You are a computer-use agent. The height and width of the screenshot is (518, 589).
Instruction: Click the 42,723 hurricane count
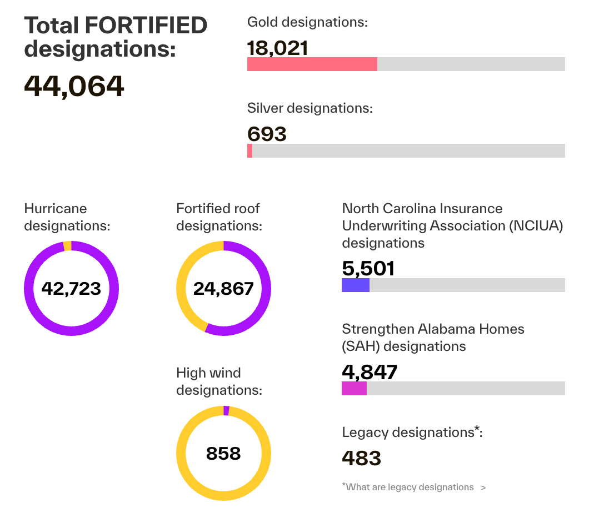coord(71,289)
